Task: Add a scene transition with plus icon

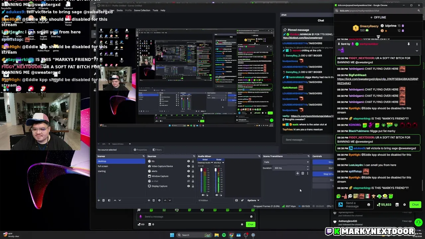Action: coord(297,173)
